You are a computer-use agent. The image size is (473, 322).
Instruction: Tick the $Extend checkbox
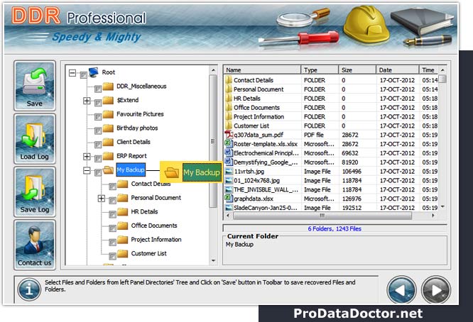[98, 103]
